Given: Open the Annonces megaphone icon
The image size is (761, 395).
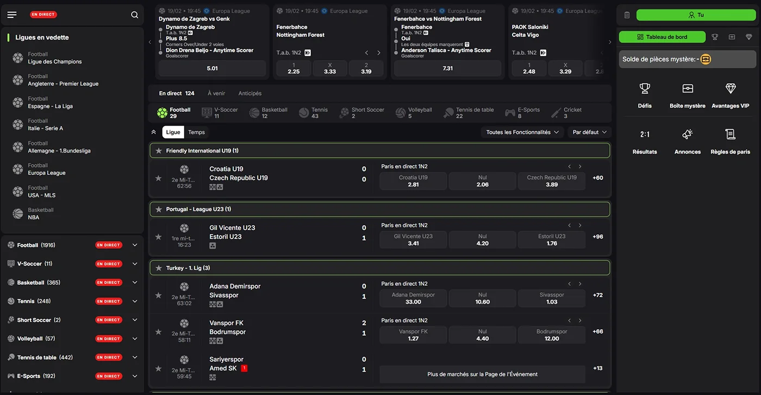Looking at the screenshot, I should point(688,134).
